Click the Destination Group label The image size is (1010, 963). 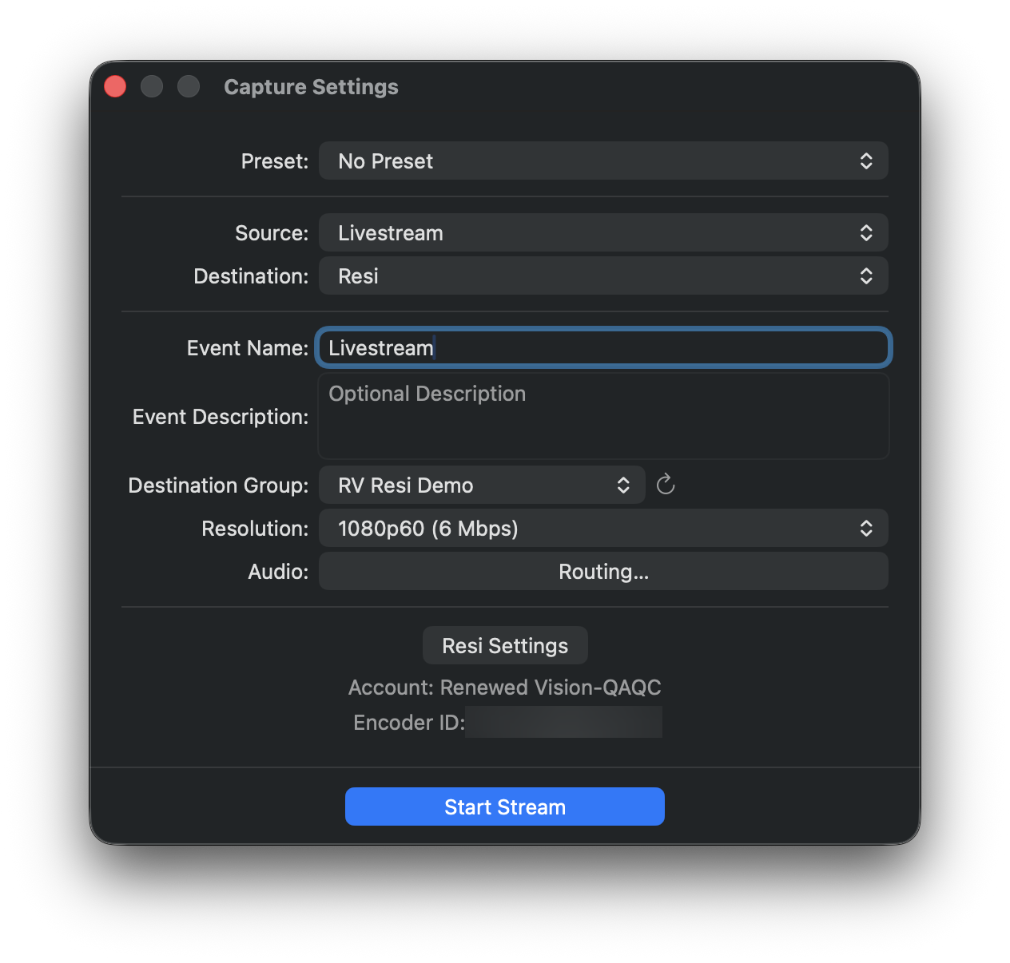[x=218, y=485]
